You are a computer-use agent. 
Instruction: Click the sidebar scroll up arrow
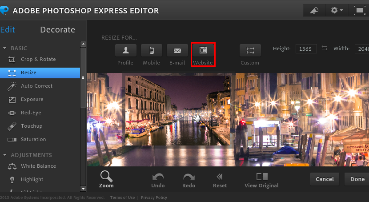83,44
